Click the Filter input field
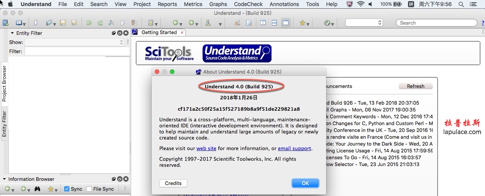 tap(77, 51)
